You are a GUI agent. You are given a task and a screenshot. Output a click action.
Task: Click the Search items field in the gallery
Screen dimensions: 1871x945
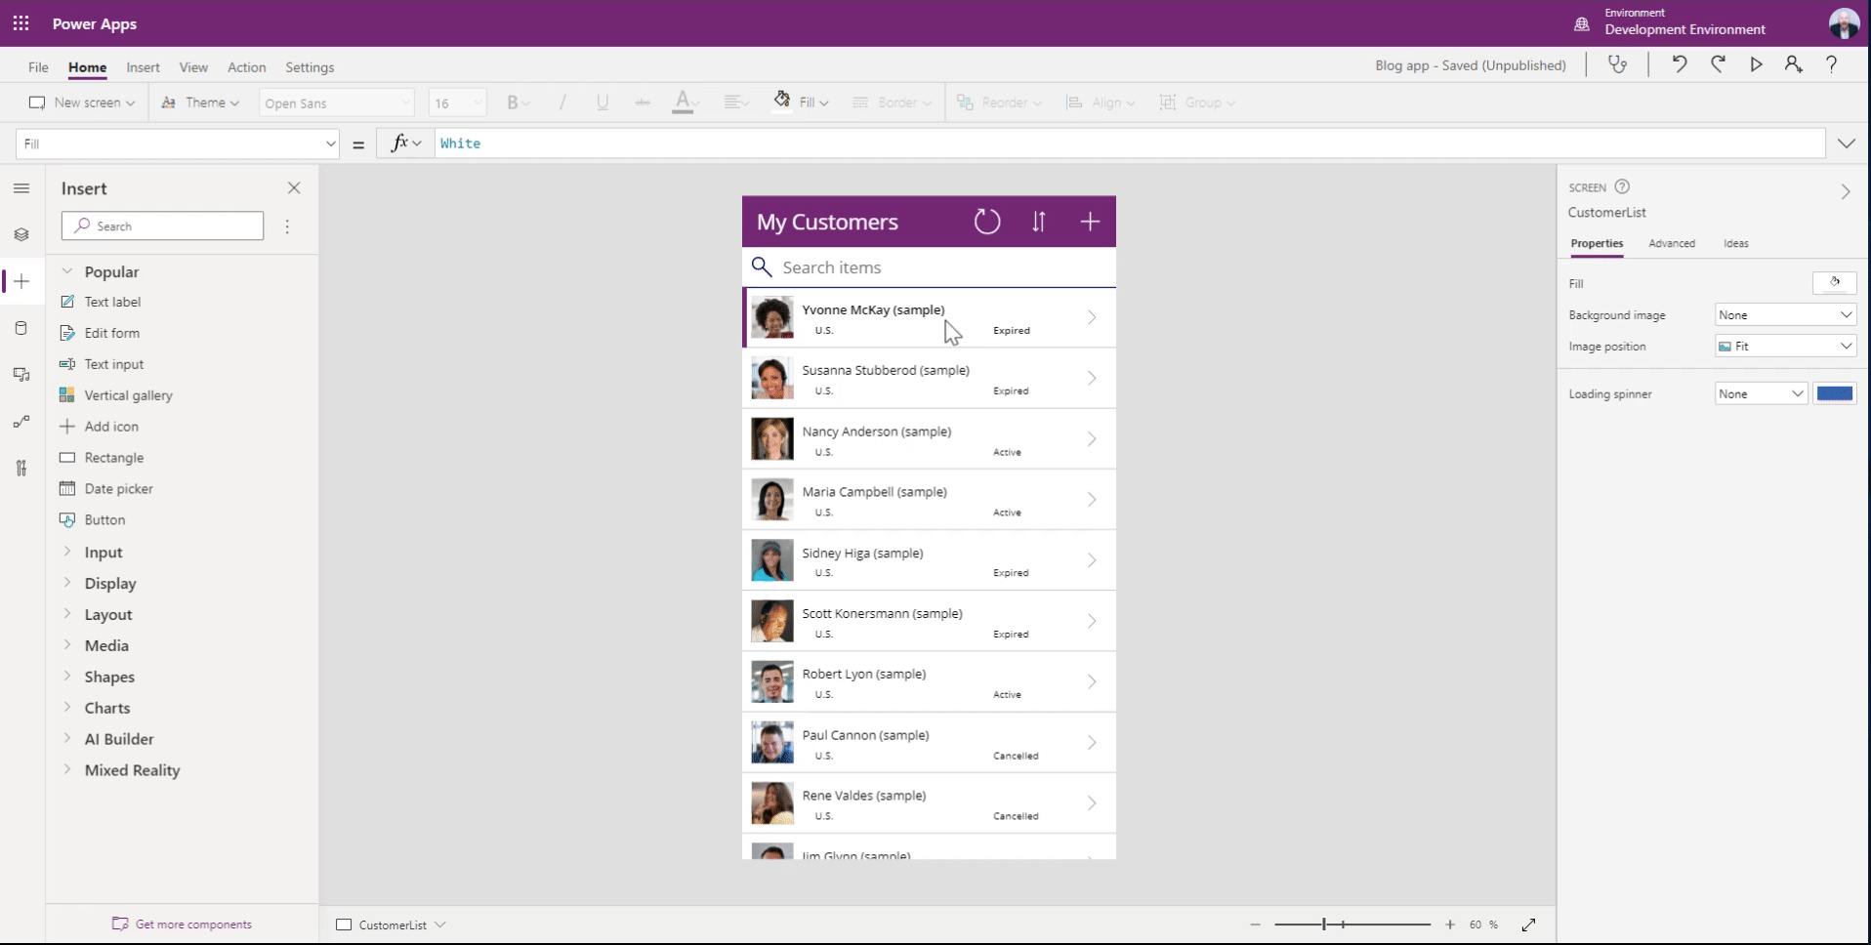pyautogui.click(x=929, y=267)
